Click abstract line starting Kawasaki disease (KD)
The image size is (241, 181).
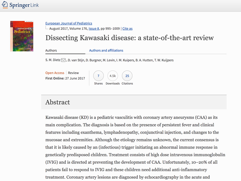point(131,118)
